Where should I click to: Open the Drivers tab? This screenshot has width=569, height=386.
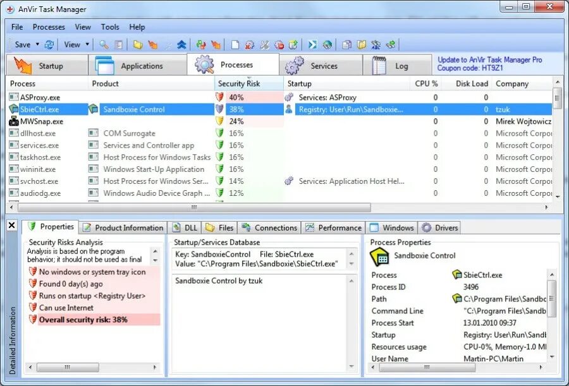tap(439, 228)
